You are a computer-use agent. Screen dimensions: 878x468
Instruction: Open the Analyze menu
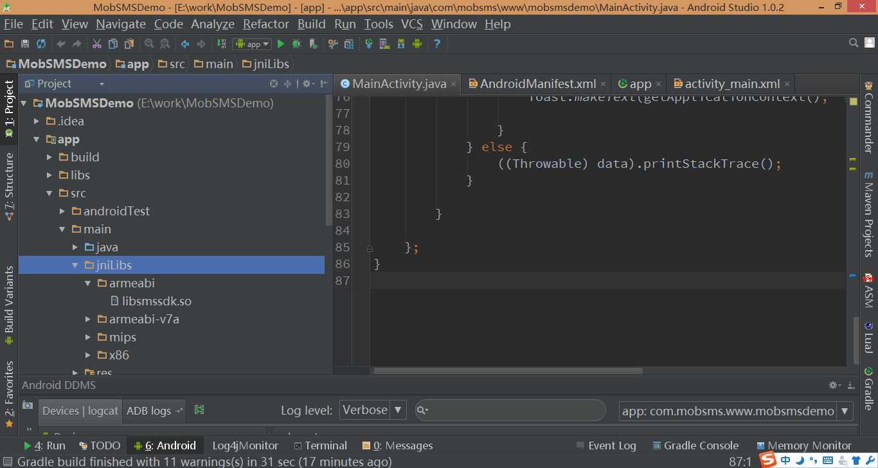pyautogui.click(x=212, y=24)
